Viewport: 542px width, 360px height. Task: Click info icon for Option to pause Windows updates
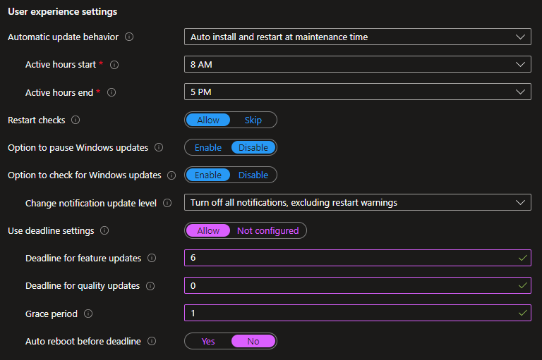[x=159, y=148]
